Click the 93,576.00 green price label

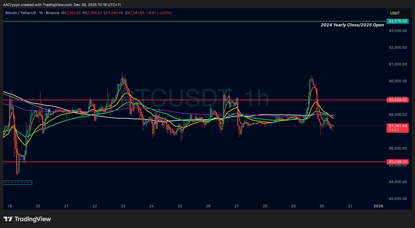(397, 21)
